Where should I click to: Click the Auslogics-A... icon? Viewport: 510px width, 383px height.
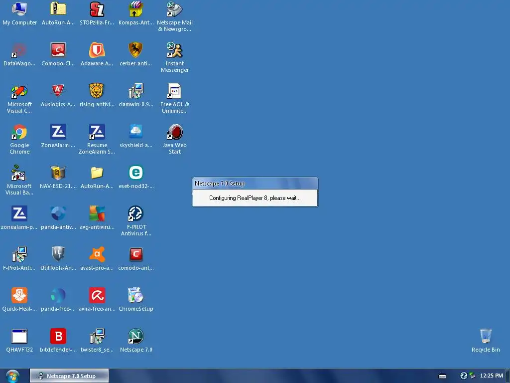(58, 91)
